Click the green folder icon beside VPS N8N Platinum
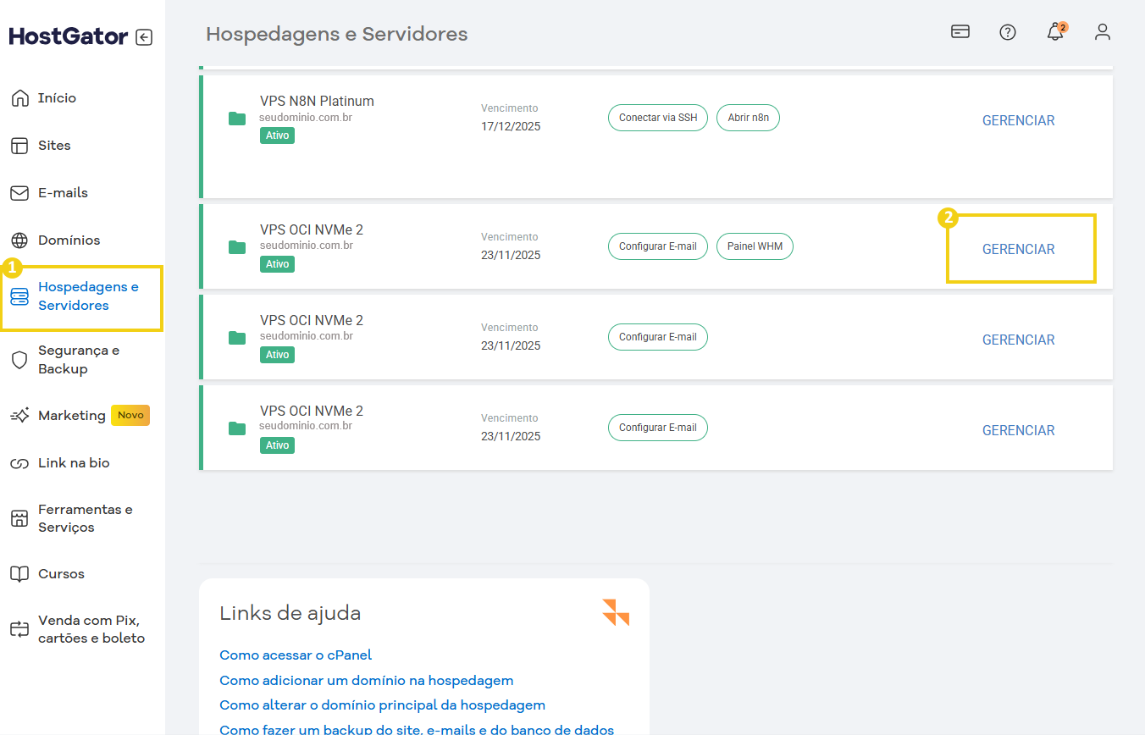1145x735 pixels. (237, 119)
